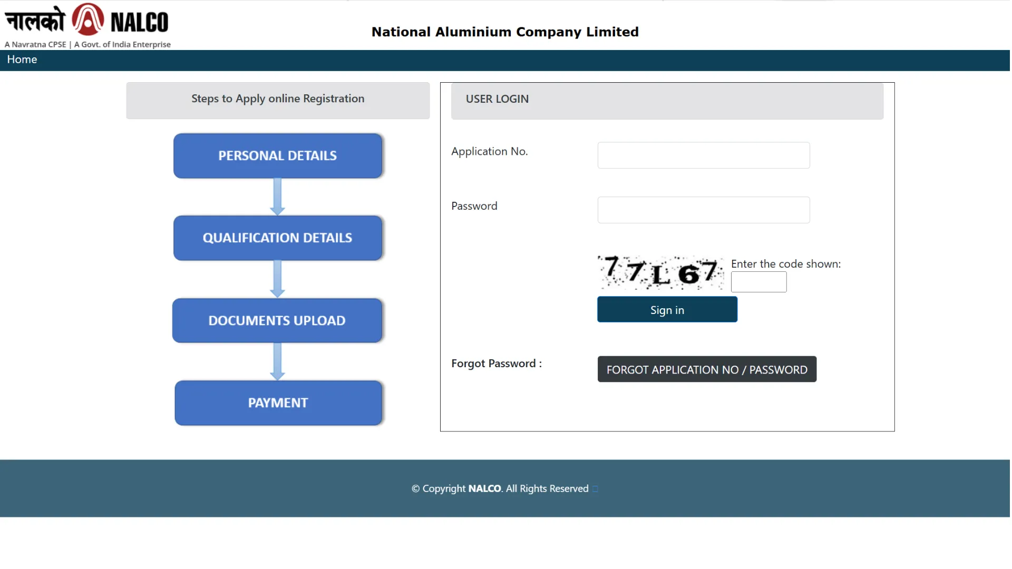Select the Personal Details step box

278,156
